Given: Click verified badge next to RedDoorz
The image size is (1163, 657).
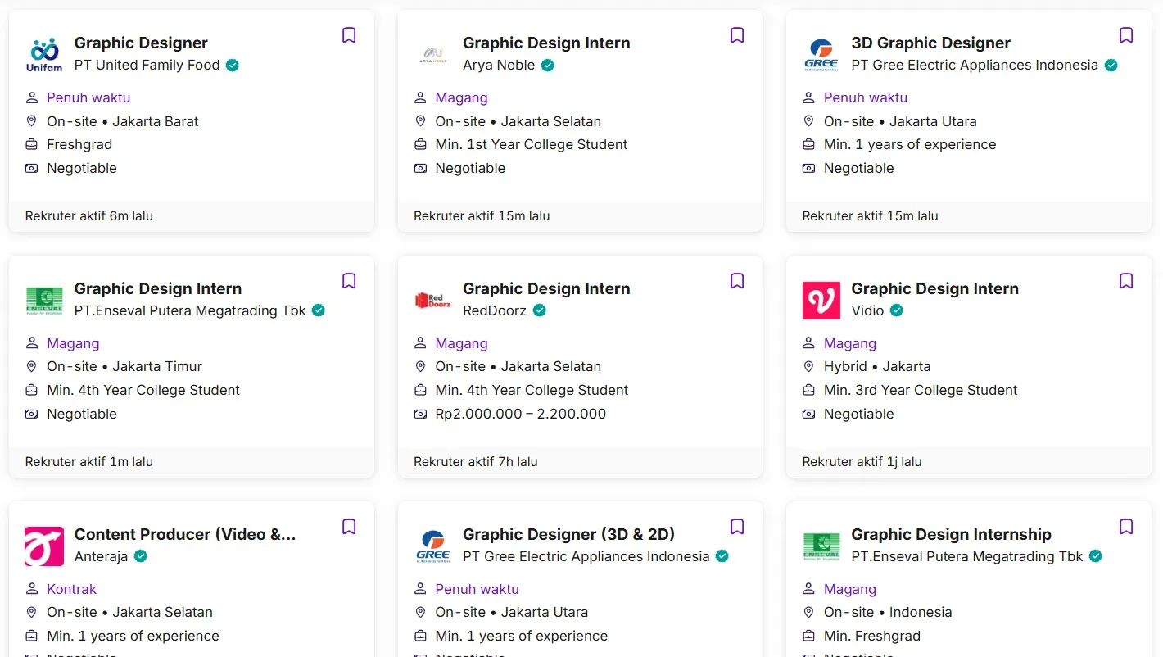Looking at the screenshot, I should [x=540, y=310].
